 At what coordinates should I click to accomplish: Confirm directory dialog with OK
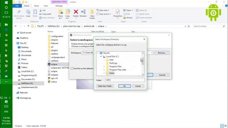pos(124,86)
